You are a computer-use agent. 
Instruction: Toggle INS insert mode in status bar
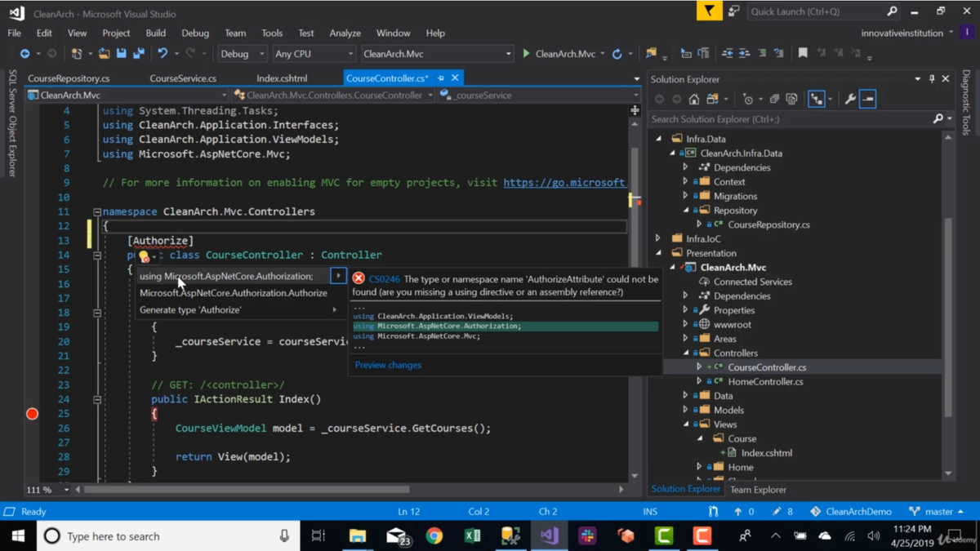pos(650,512)
